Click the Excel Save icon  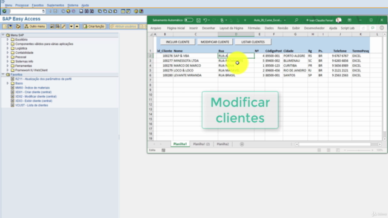point(198,20)
